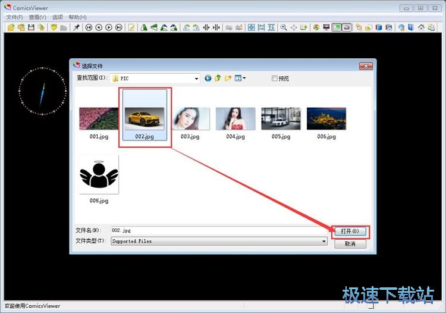Go to next page toolbar button
Screen dimensions: 446x313
pyautogui.click(x=109, y=27)
